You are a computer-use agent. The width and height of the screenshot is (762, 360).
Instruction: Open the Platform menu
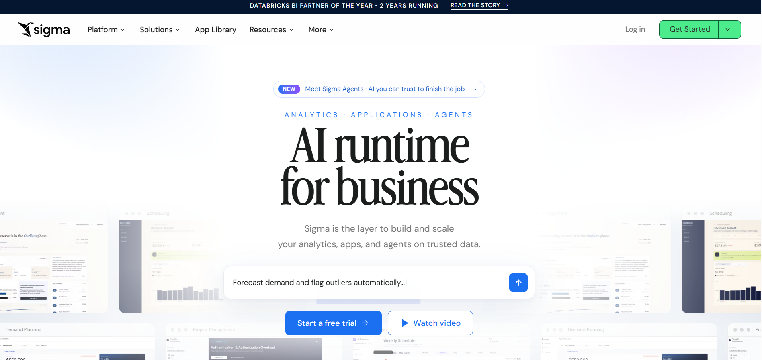point(106,30)
